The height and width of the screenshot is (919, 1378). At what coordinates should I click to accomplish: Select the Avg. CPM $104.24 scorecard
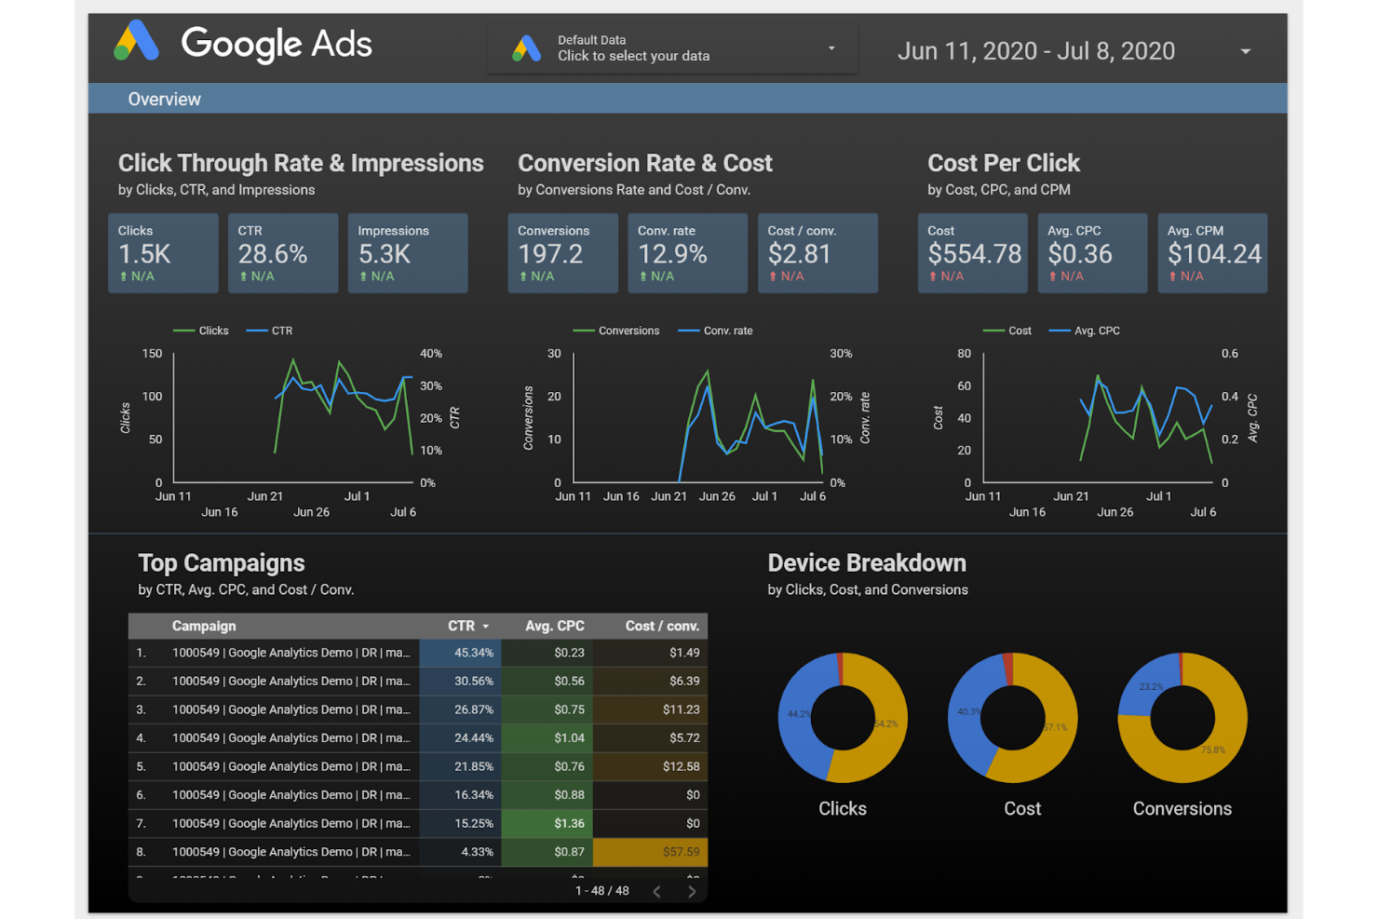click(x=1212, y=253)
